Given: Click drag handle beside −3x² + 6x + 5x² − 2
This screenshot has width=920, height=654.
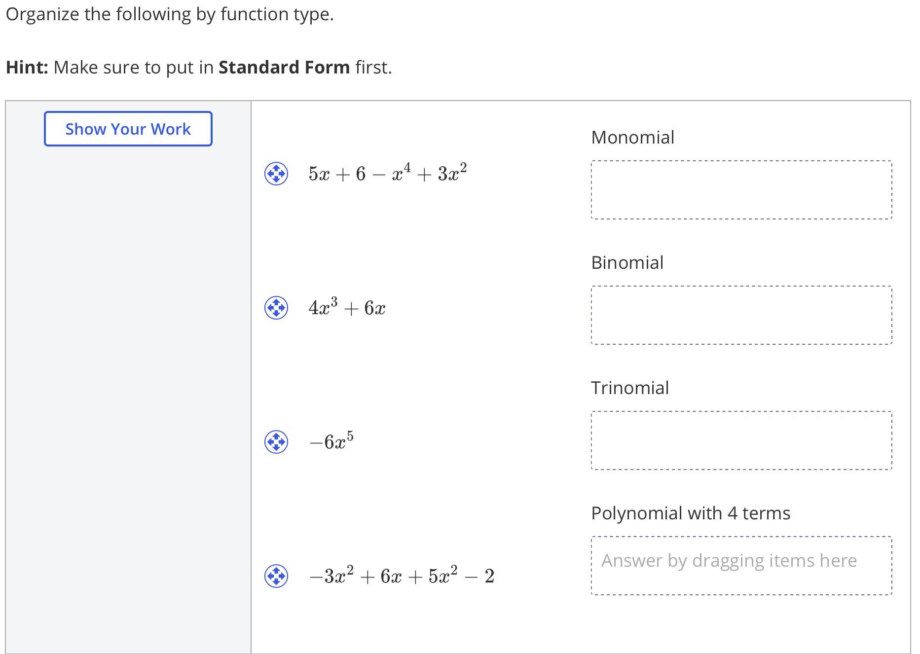Looking at the screenshot, I should pyautogui.click(x=276, y=576).
